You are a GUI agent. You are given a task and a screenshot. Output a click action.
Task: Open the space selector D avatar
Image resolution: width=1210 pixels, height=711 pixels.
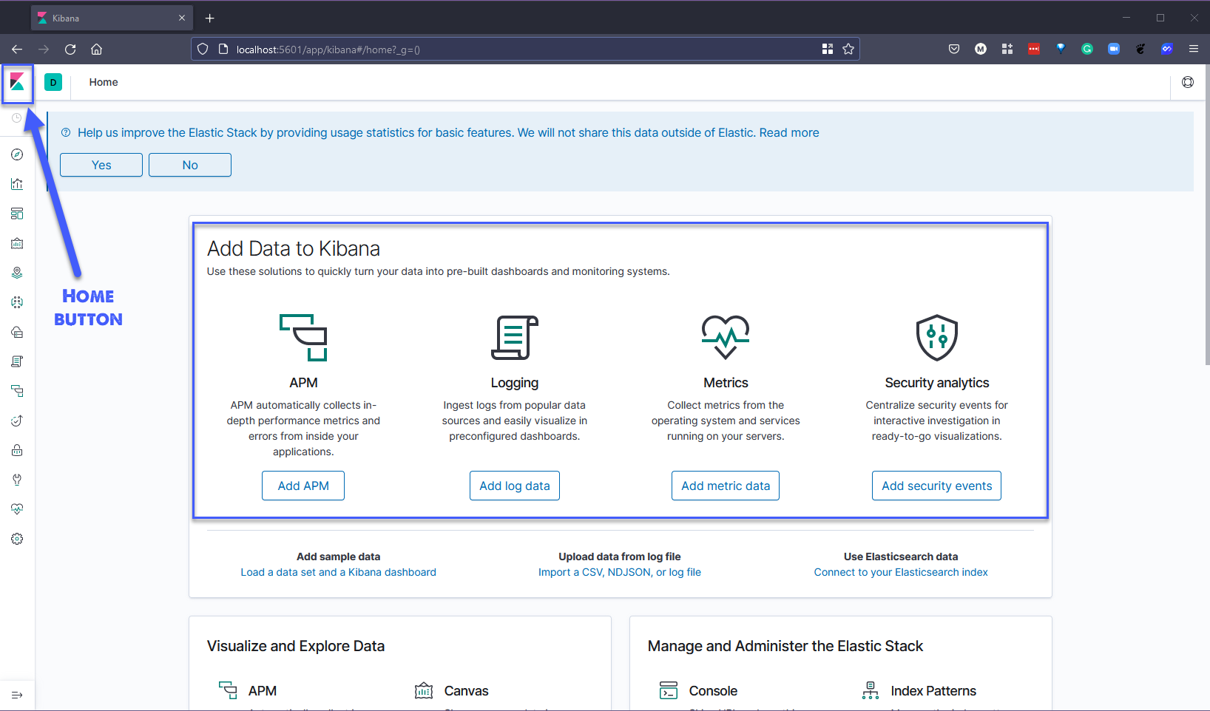coord(53,82)
